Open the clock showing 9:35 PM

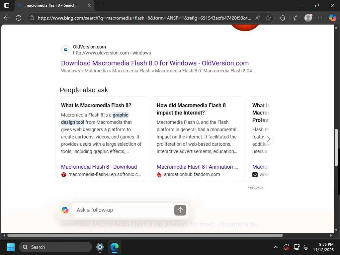coord(323,247)
